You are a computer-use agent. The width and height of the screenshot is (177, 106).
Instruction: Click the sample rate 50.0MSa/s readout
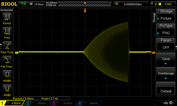pyautogui.click(x=51, y=3)
